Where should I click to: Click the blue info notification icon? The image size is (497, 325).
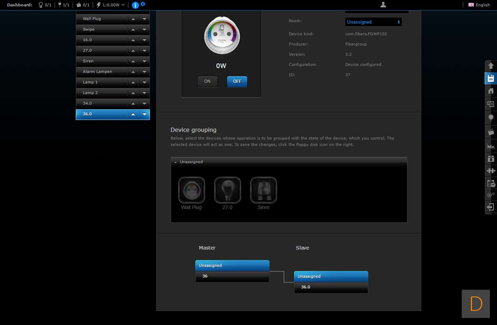click(135, 5)
